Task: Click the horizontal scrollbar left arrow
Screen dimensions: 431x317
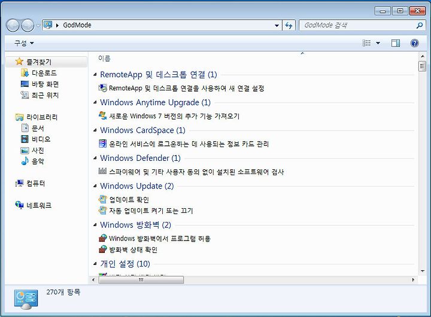Action: (x=93, y=280)
